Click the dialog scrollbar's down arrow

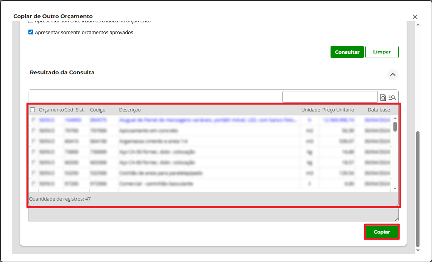pyautogui.click(x=418, y=250)
